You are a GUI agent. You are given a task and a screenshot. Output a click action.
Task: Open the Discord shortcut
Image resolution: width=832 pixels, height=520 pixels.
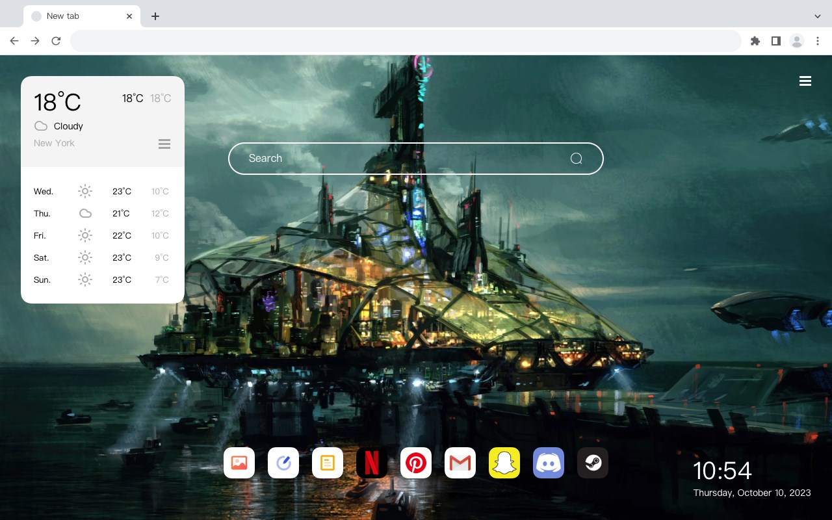coord(549,463)
